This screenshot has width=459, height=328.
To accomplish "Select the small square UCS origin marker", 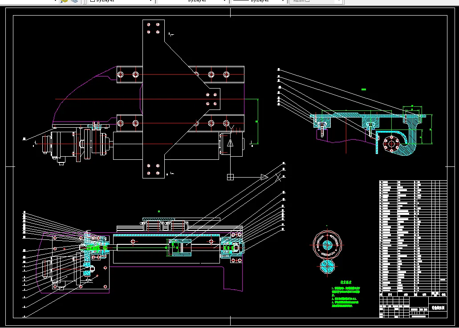I will [x=230, y=177].
